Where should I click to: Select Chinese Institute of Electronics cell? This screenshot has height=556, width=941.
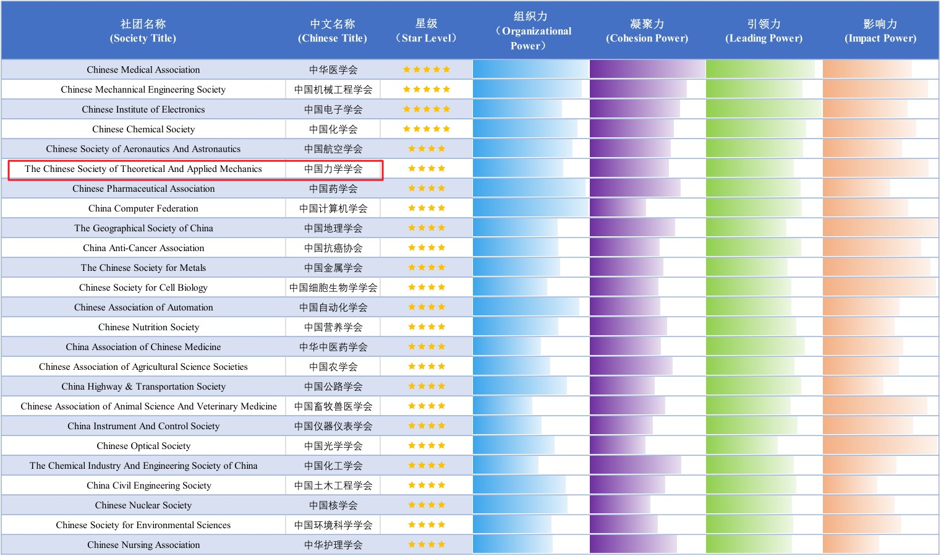(143, 109)
